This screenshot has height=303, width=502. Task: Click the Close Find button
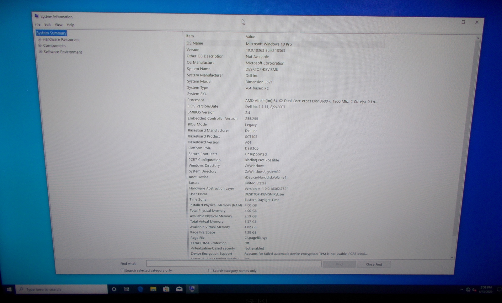pos(374,264)
